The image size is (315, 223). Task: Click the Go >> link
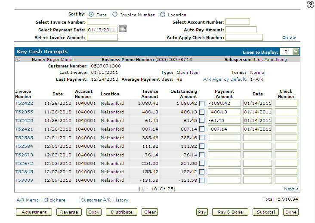coord(289,38)
